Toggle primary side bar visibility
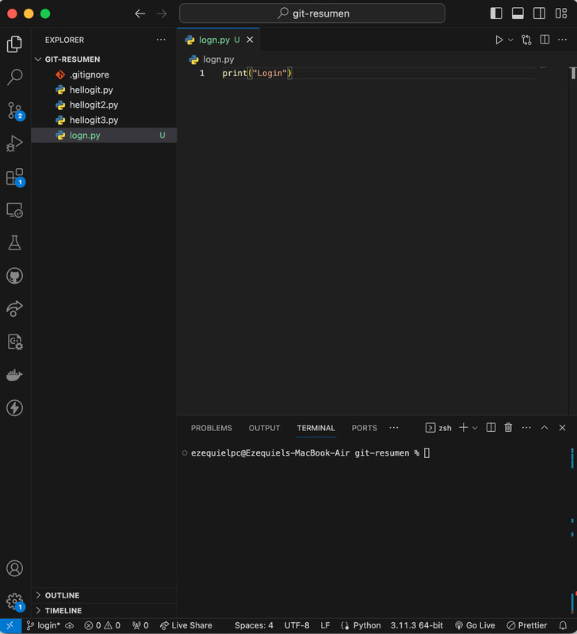 [x=496, y=13]
